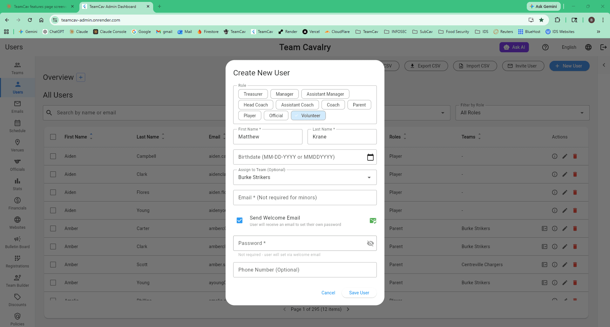The image size is (610, 327).
Task: Open Team Builder in the sidebar
Action: click(17, 281)
